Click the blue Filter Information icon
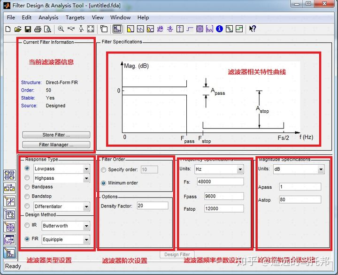 click(x=219, y=29)
